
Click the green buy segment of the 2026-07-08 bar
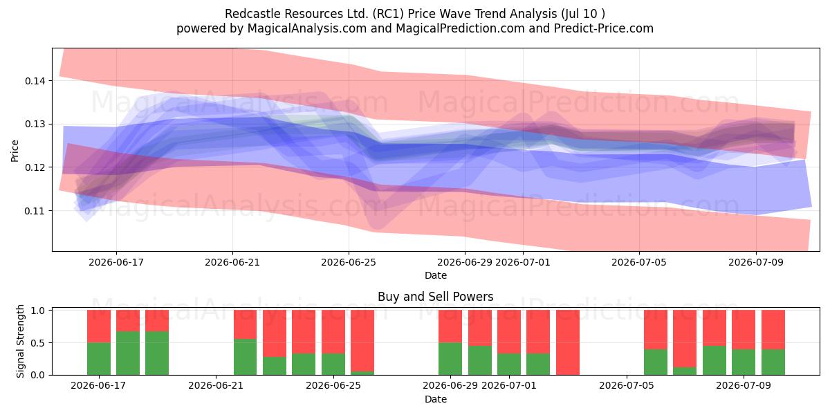(x=714, y=360)
